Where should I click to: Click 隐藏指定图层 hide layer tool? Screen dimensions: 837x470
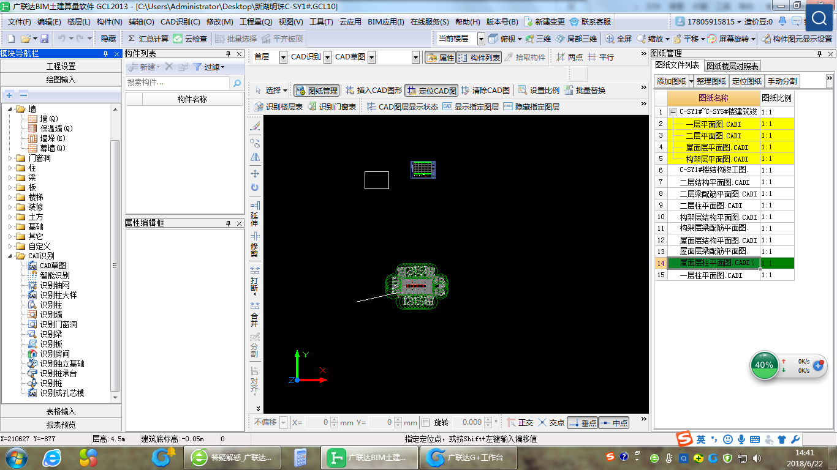[x=531, y=106]
